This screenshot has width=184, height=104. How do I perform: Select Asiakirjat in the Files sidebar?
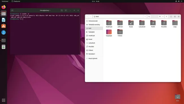(x=94, y=36)
